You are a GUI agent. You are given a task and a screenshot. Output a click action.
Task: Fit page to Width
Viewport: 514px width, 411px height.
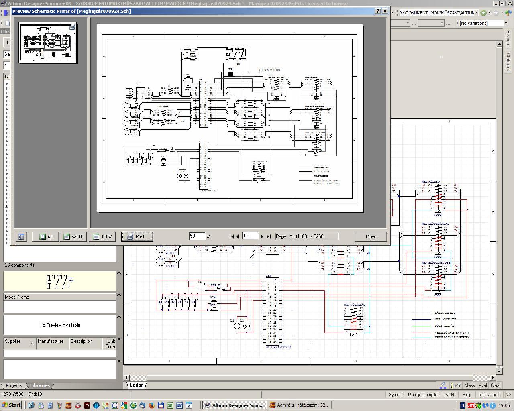73,237
